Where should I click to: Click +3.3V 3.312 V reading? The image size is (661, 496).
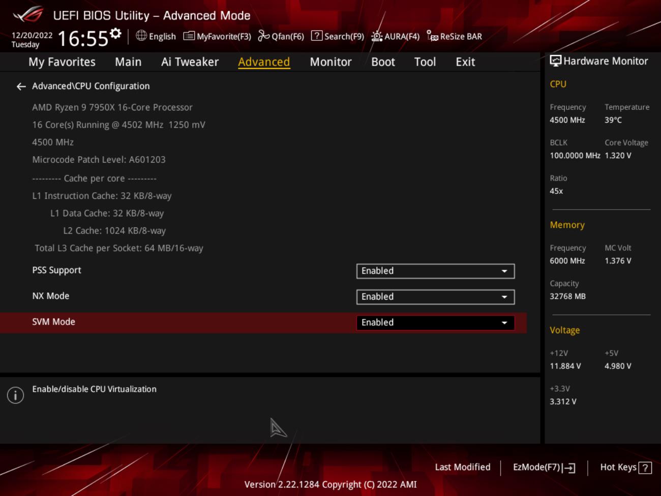coord(563,402)
